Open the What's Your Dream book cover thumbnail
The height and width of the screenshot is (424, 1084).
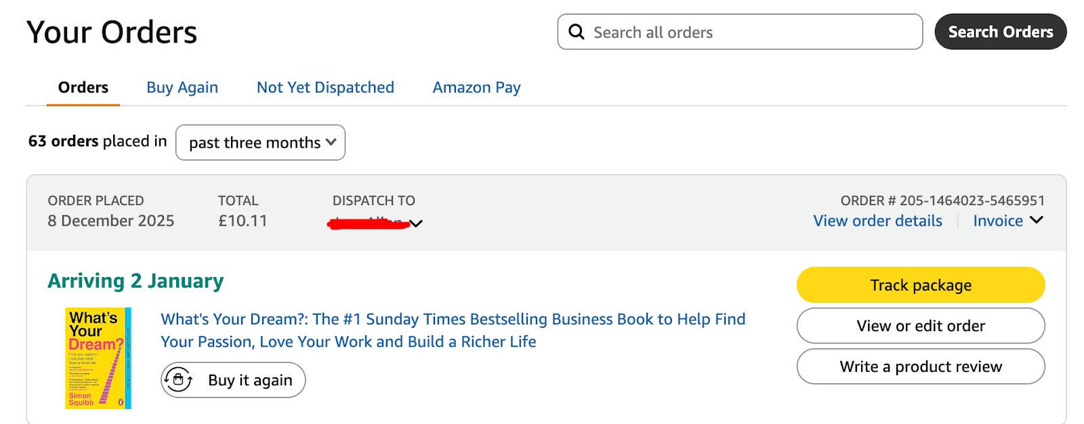[x=98, y=358]
